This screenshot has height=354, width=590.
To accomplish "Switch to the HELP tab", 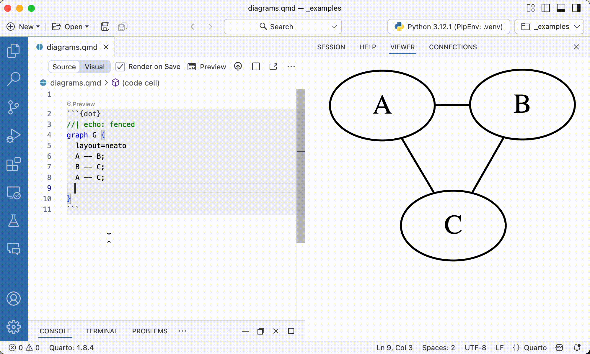I will point(368,47).
